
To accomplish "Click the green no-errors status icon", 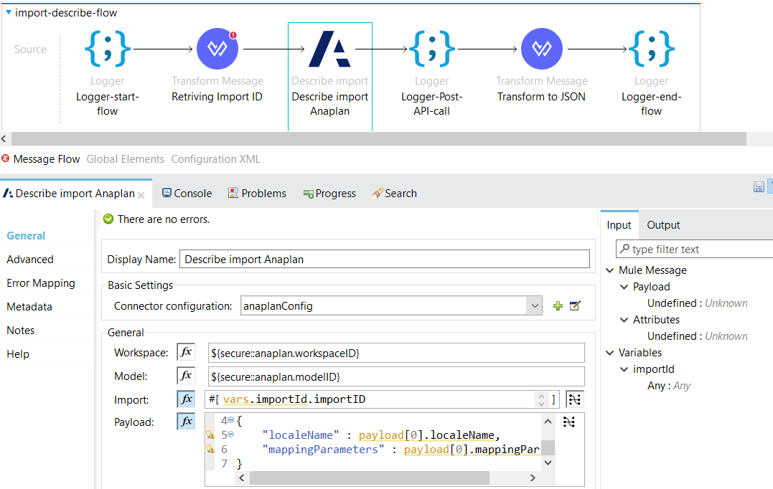I will point(108,219).
